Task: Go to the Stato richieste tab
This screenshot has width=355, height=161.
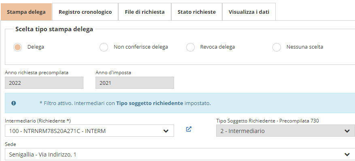Action: (x=196, y=12)
